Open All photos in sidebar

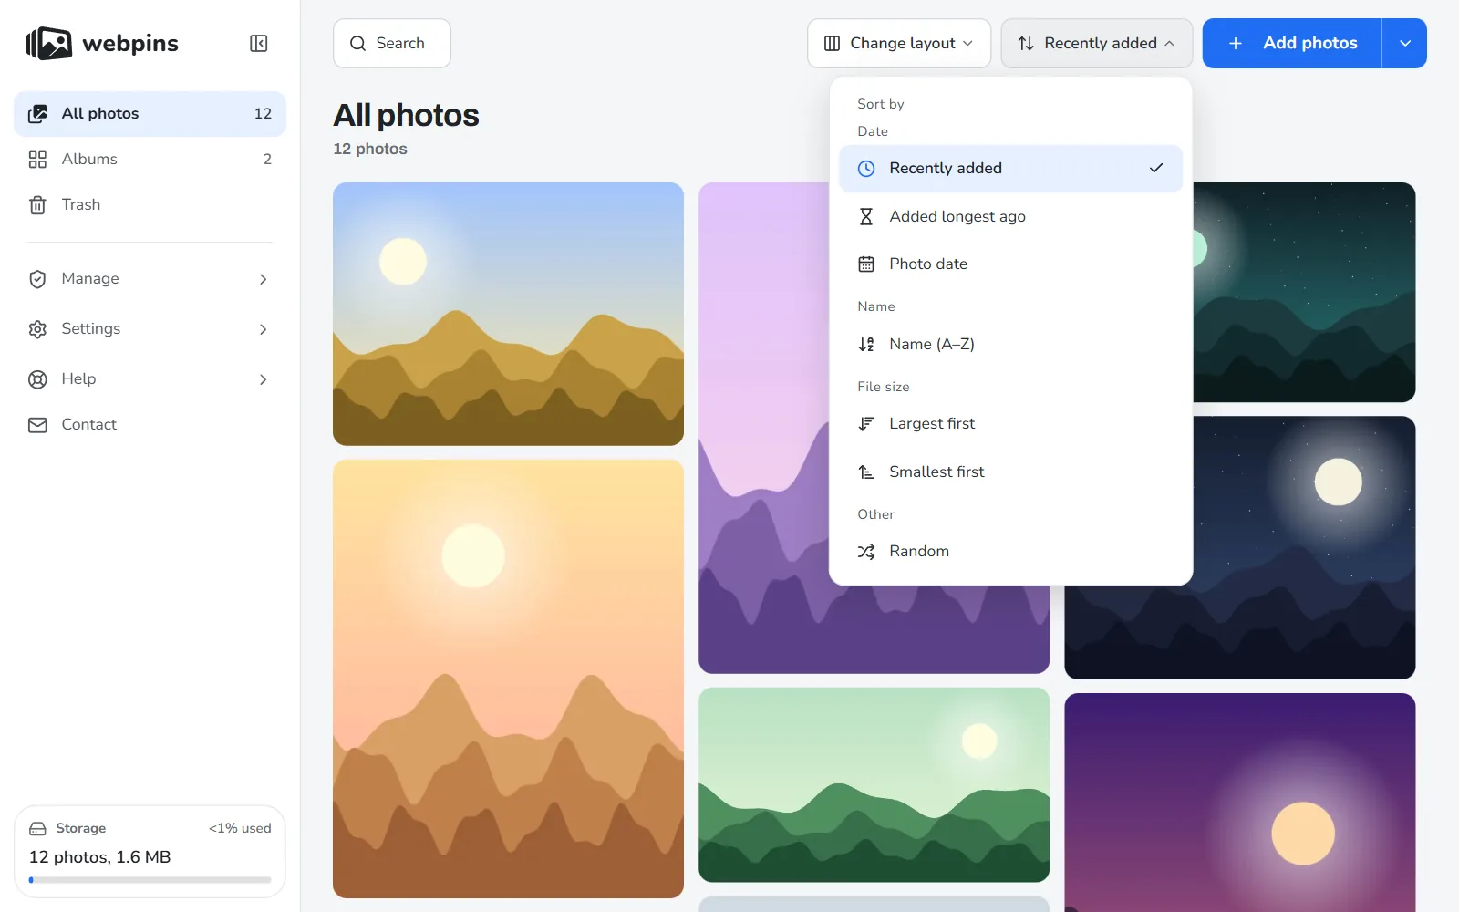tap(150, 114)
